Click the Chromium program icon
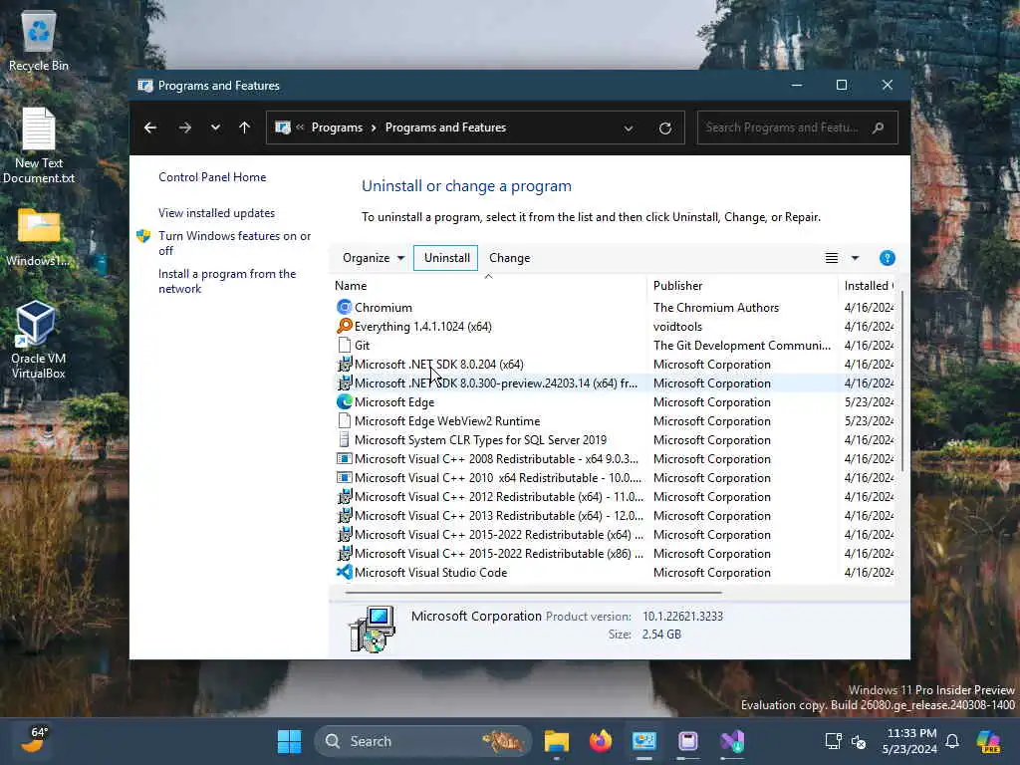Viewport: 1020px width, 765px height. pos(344,307)
